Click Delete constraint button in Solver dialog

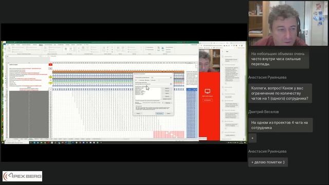(167, 94)
